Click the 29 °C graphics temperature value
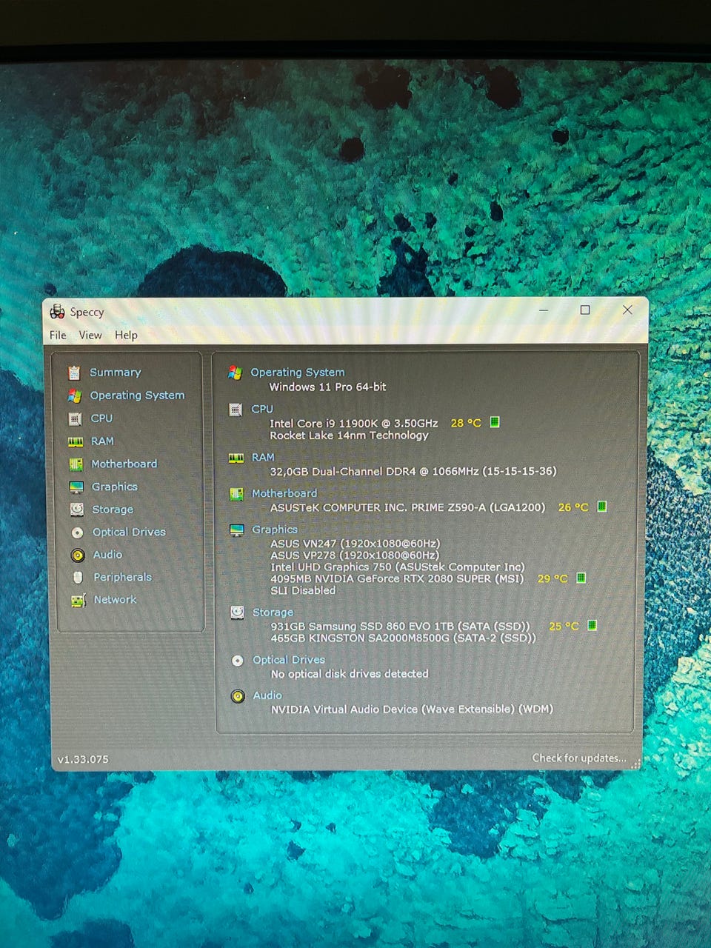711x948 pixels. coord(553,578)
